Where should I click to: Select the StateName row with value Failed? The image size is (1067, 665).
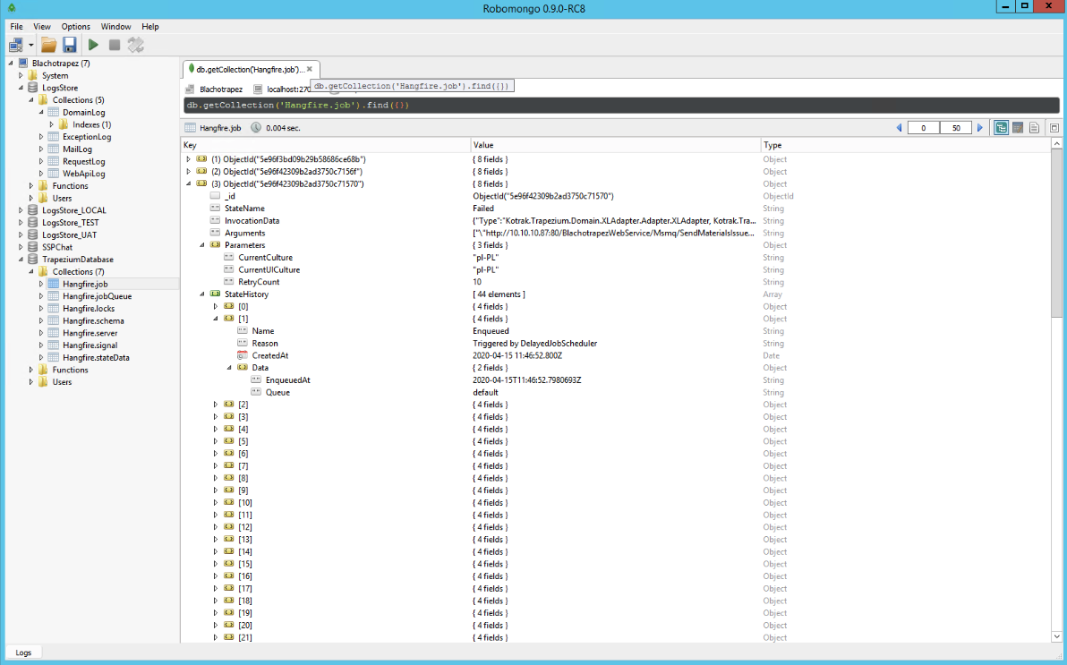tap(616, 209)
